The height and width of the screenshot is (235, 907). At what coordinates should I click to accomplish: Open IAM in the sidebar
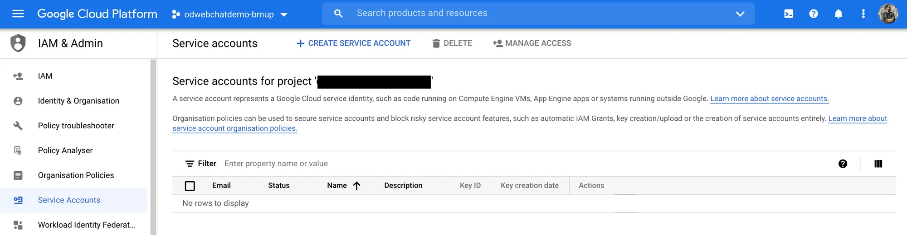(73, 76)
